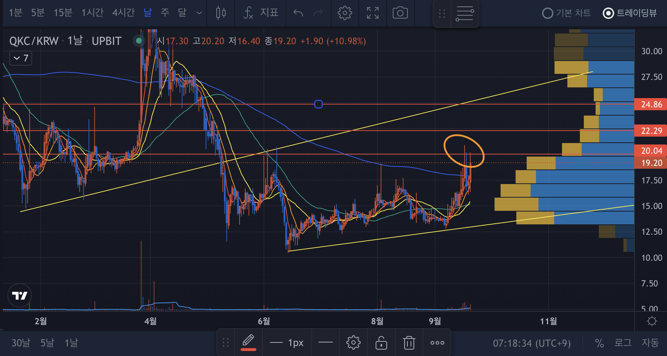Switch to 15분 interval

(x=63, y=13)
